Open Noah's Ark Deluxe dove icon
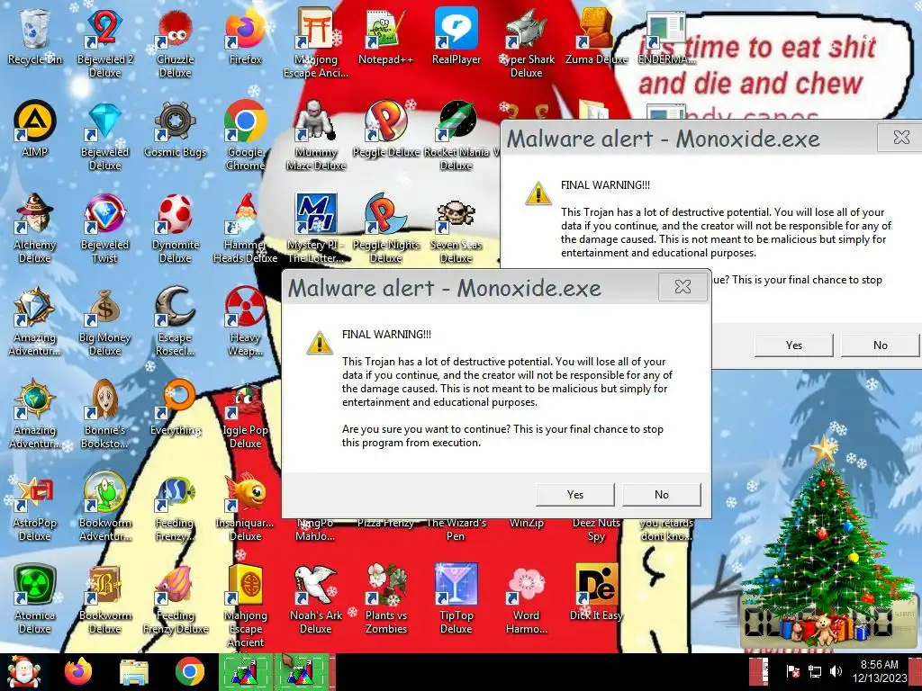Image resolution: width=922 pixels, height=691 pixels. (316, 599)
